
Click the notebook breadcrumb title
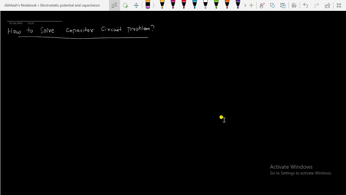[52, 5]
